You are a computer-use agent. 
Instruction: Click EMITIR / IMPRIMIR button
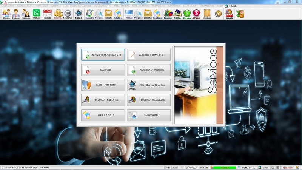point(103,85)
